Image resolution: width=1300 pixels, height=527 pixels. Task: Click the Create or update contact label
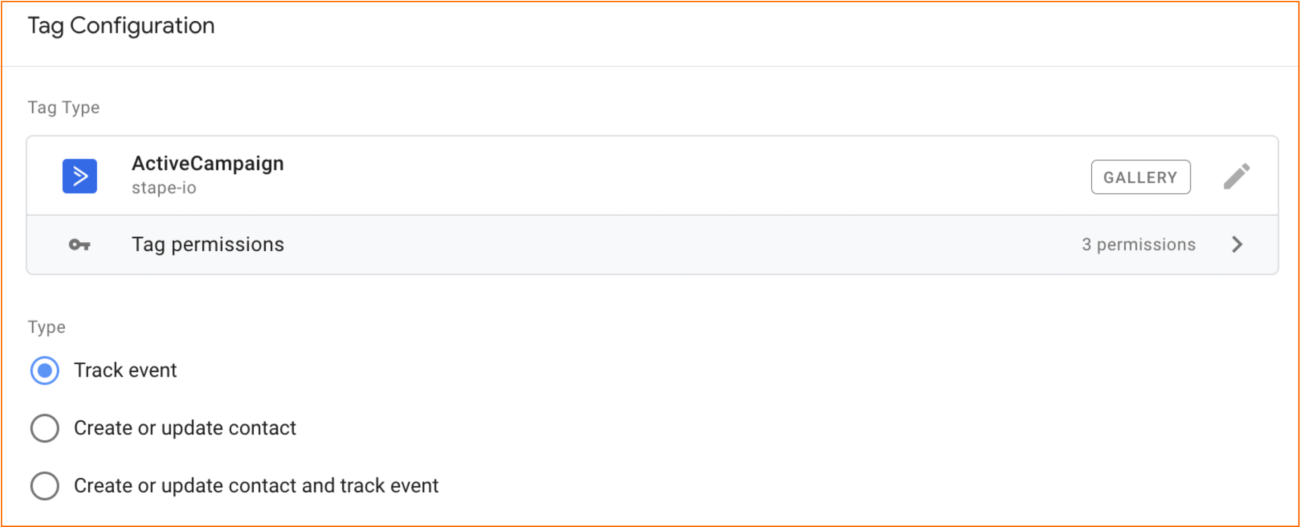(185, 428)
